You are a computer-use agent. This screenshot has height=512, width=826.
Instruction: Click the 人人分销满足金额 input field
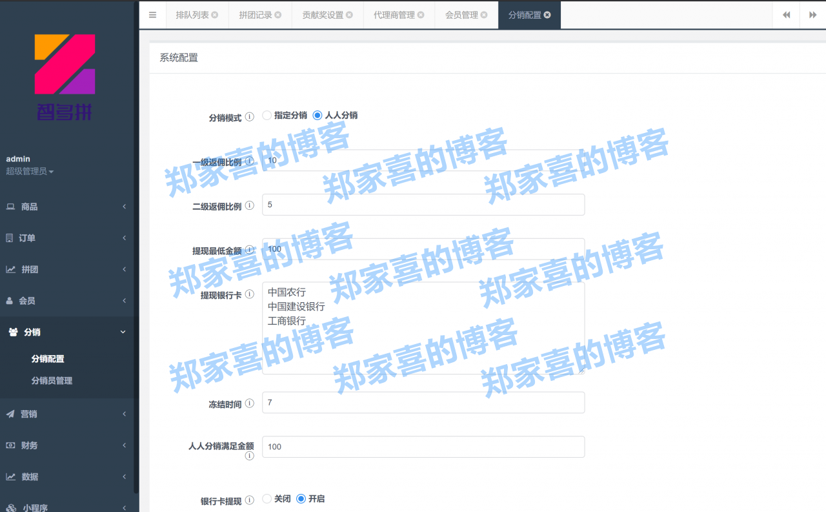(423, 447)
